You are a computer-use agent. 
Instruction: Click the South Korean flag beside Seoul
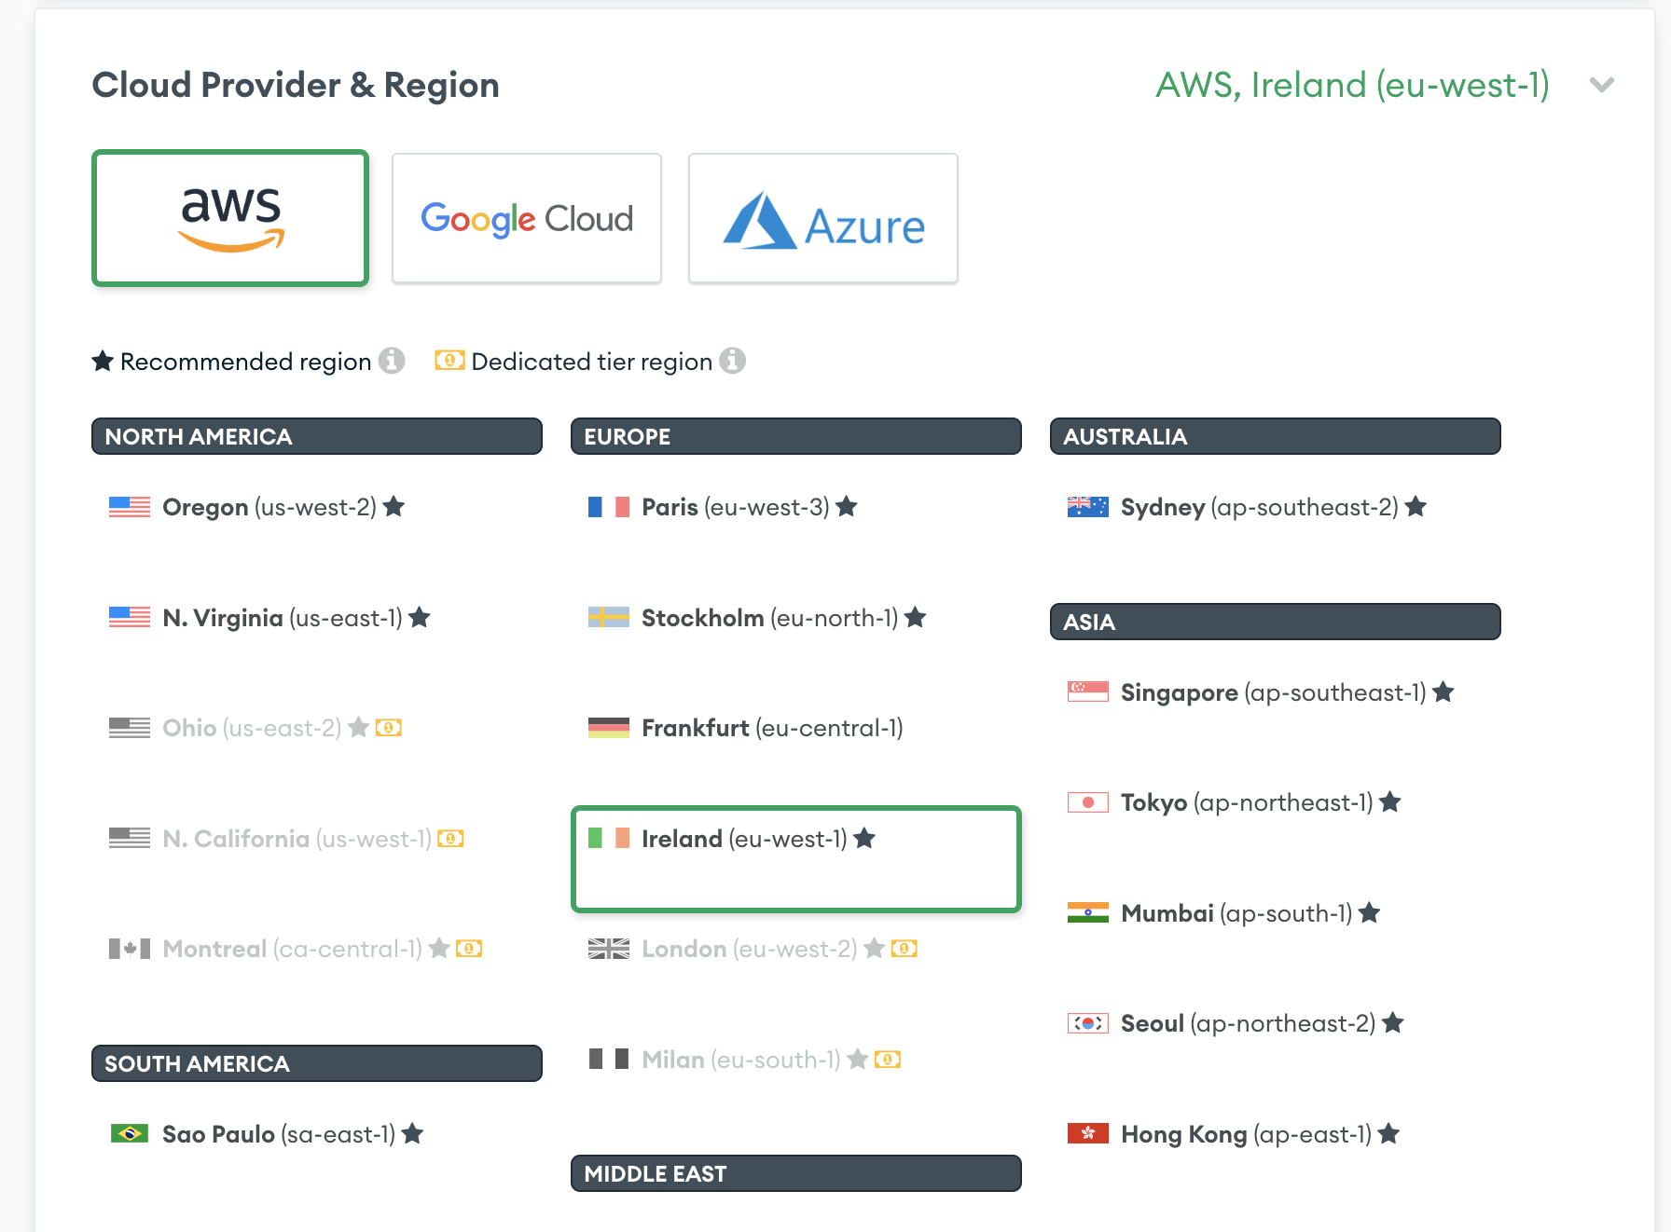pyautogui.click(x=1088, y=1023)
